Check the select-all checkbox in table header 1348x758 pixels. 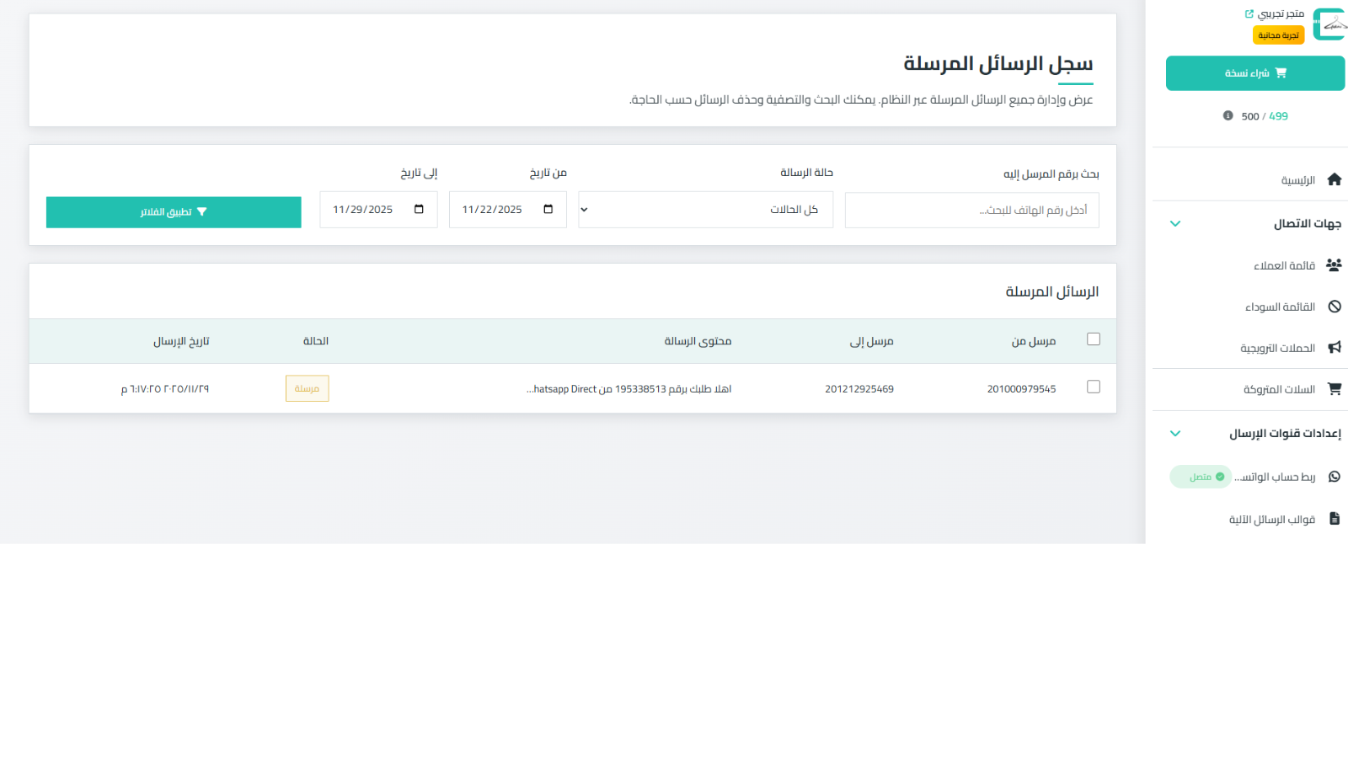coord(1093,339)
